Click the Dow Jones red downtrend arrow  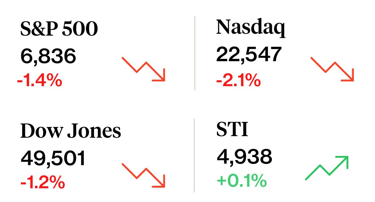[x=143, y=175]
